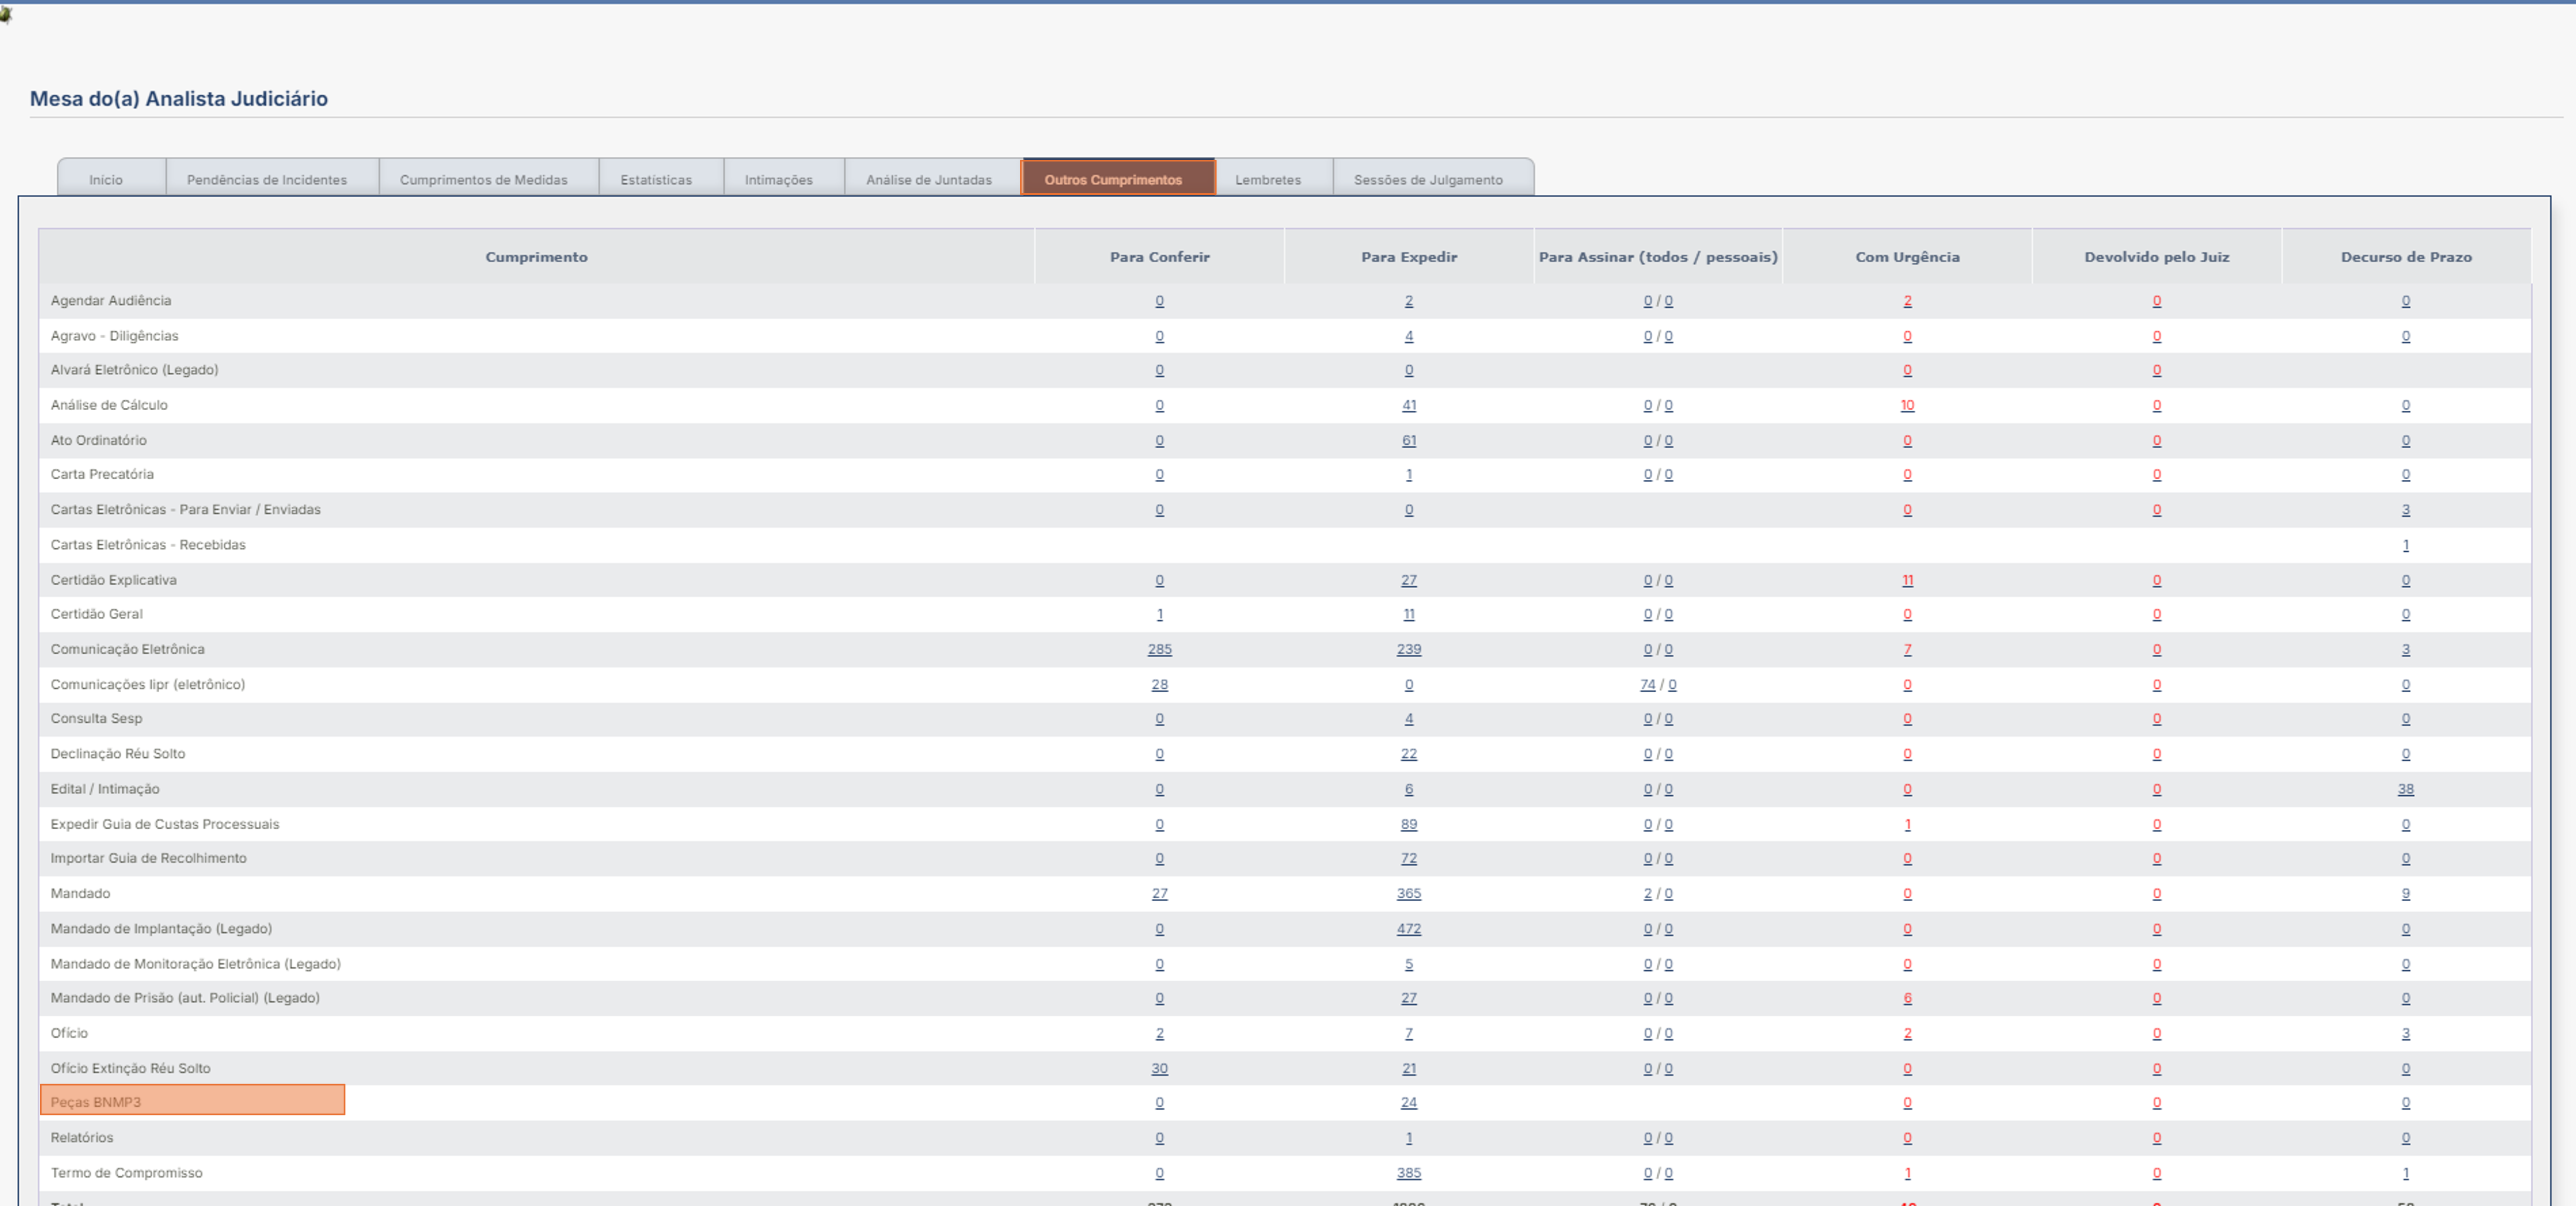This screenshot has height=1206, width=2576.
Task: Open Para Conferir 285 for Comunicação Eletrônica
Action: pos(1160,650)
